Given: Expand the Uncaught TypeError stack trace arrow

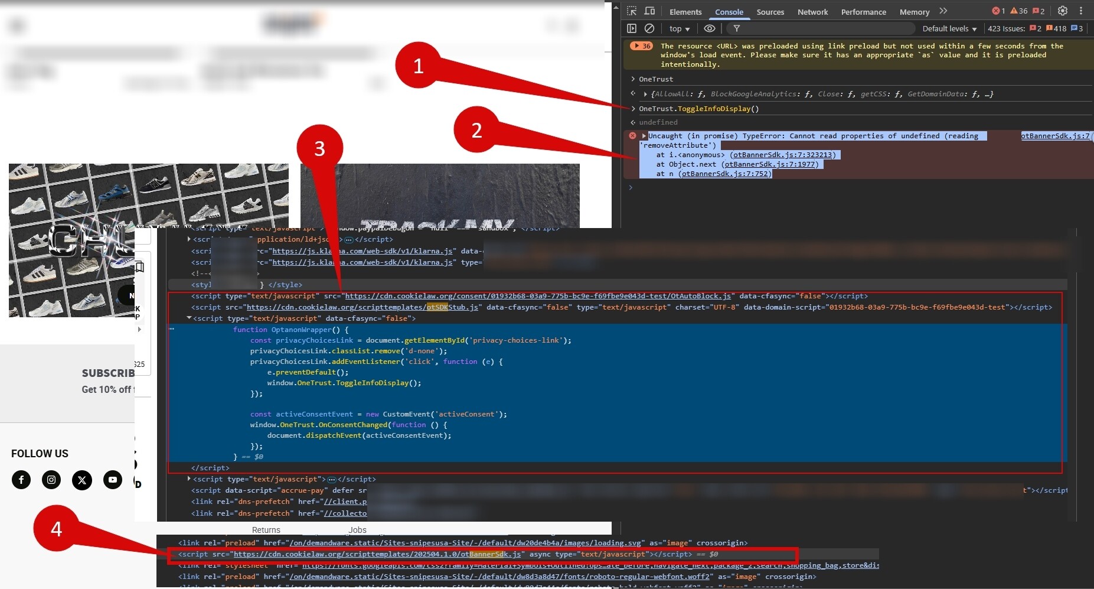Looking at the screenshot, I should click(644, 136).
